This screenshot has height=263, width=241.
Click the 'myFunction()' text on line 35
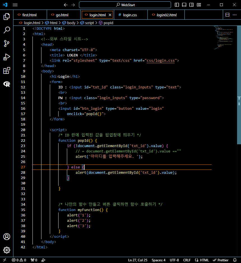(90, 210)
